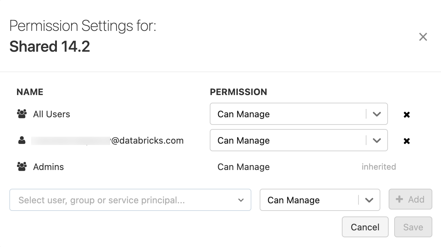441x247 pixels.
Task: Click the Admins group icon
Action: (22, 167)
